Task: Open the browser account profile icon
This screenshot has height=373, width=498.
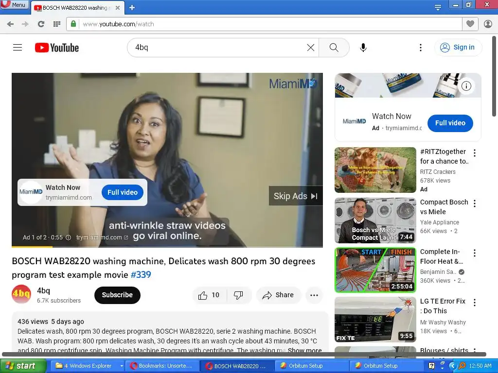Action: (x=488, y=24)
